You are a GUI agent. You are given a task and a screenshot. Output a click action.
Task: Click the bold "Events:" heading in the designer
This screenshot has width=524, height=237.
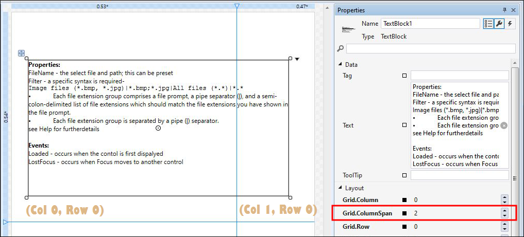[39, 145]
